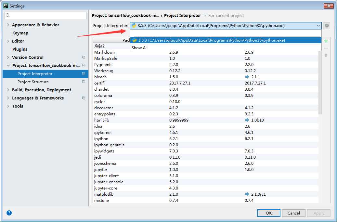The image size is (337, 222).
Task: Select the ipython-genutils package row
Action: 206,145
